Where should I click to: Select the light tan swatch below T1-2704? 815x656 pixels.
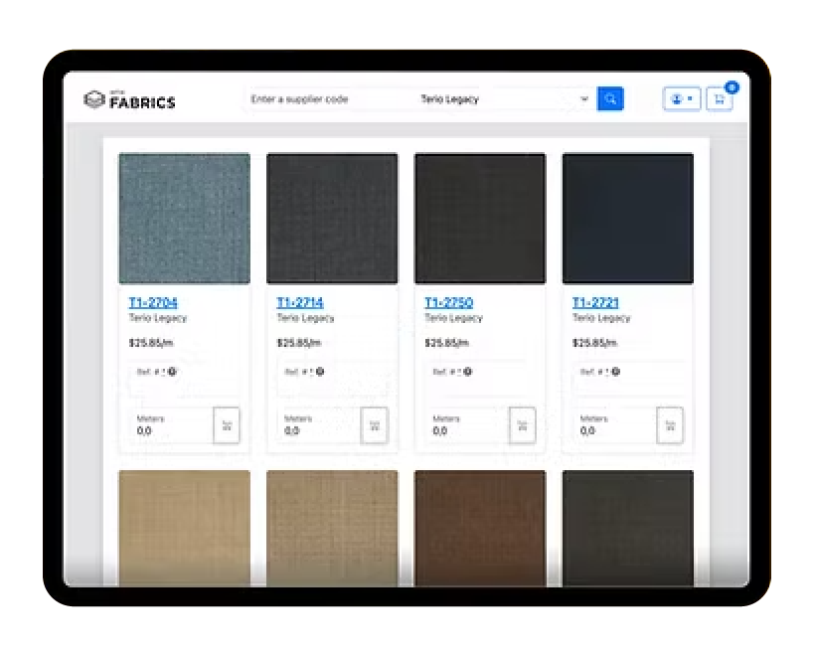185,528
